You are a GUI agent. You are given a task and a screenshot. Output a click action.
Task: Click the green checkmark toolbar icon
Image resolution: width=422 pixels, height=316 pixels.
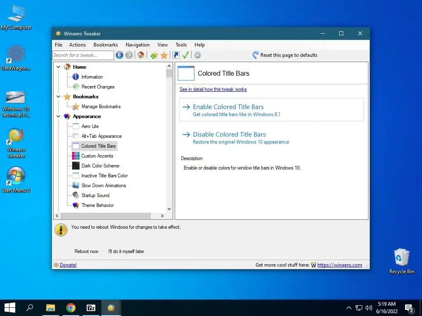pos(185,55)
